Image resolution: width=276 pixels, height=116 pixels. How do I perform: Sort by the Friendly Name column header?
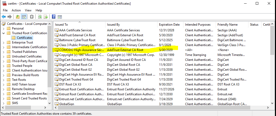coord(232,25)
